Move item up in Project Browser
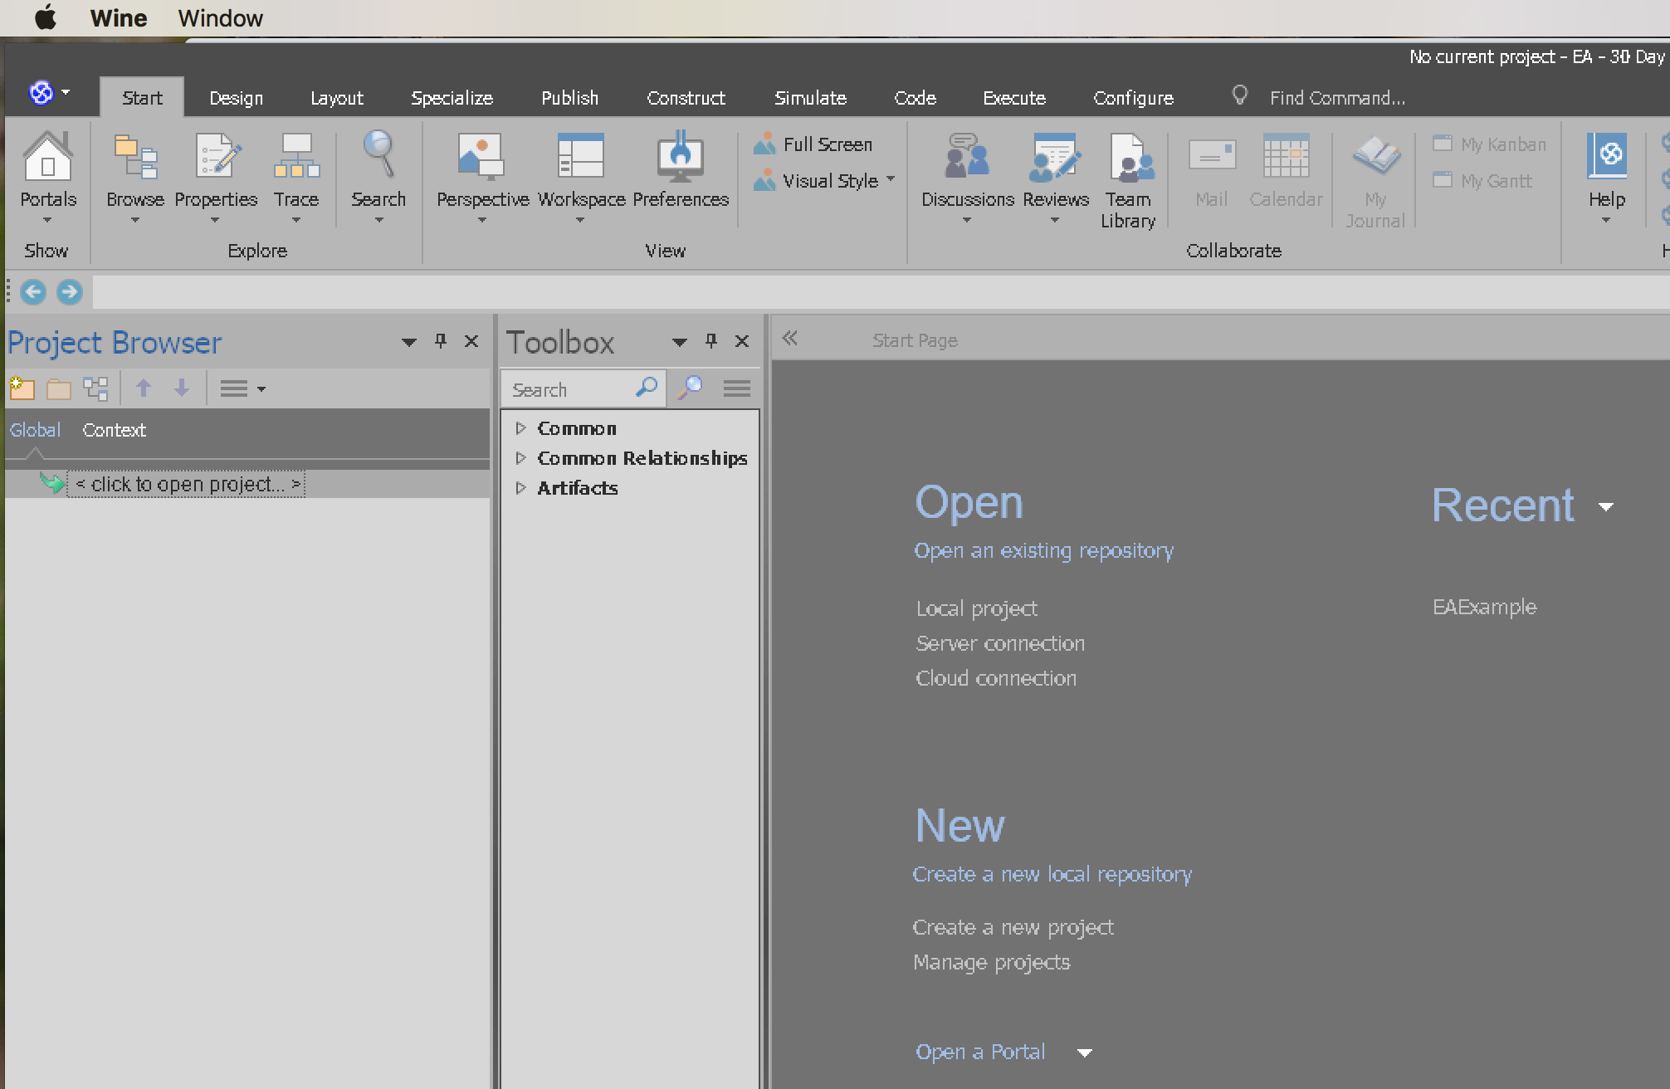Viewport: 1670px width, 1089px height. click(x=144, y=388)
